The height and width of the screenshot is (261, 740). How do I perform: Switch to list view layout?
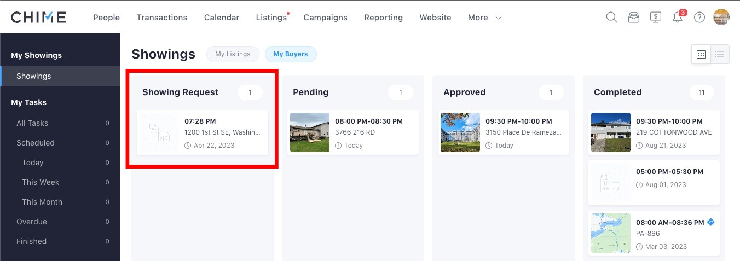click(720, 54)
